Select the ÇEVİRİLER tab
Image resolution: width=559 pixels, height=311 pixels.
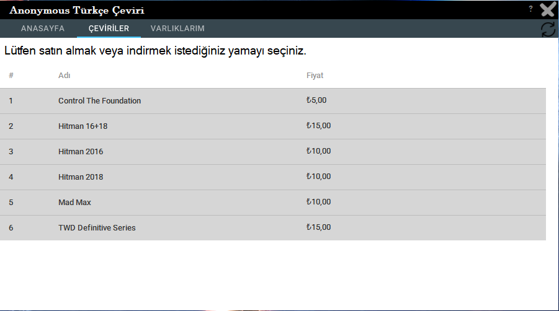pyautogui.click(x=109, y=28)
